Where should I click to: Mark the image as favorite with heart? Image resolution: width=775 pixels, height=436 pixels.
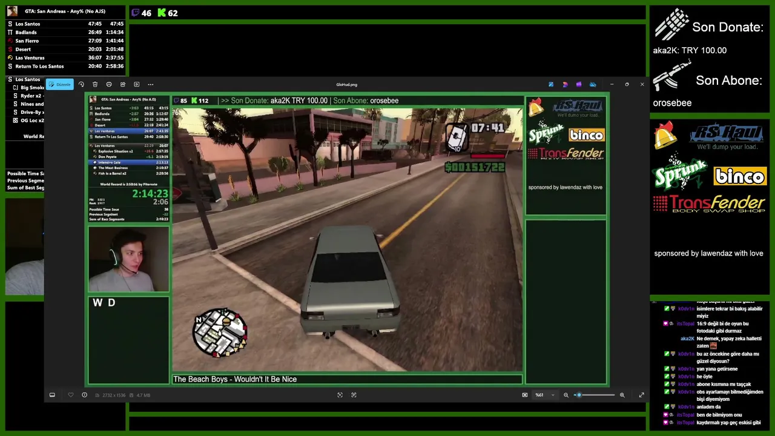pos(71,395)
